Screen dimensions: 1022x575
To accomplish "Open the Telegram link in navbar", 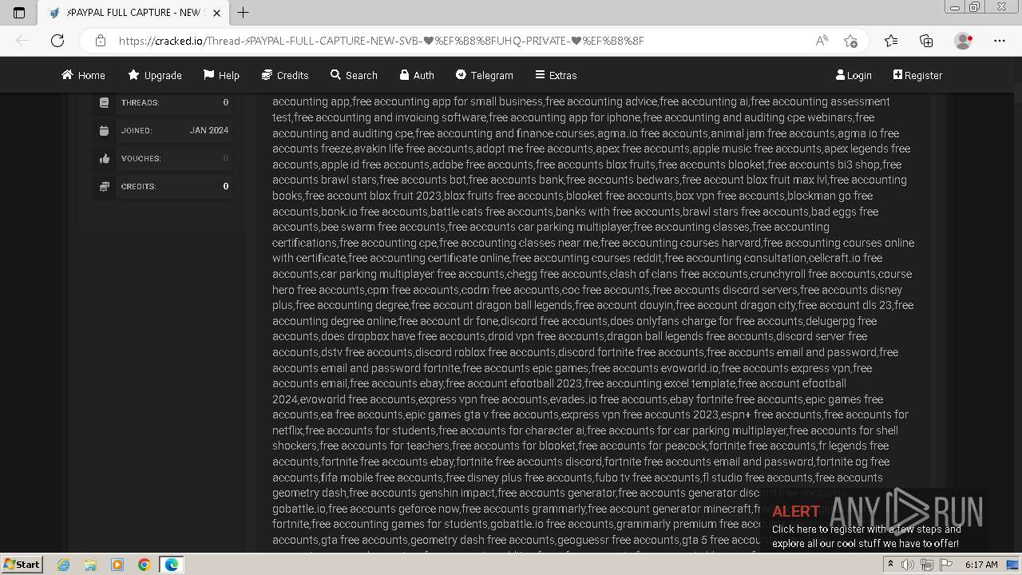I will point(484,75).
